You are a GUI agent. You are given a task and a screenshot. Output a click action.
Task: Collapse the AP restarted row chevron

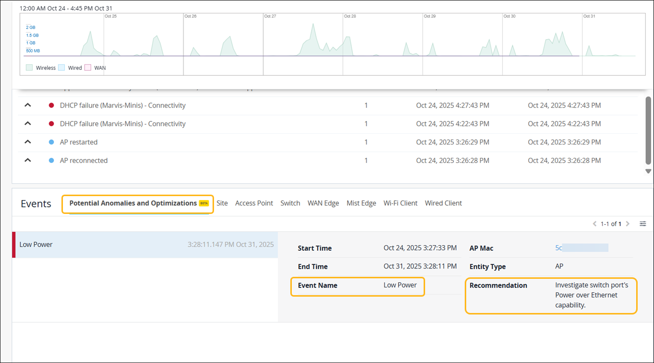[28, 142]
